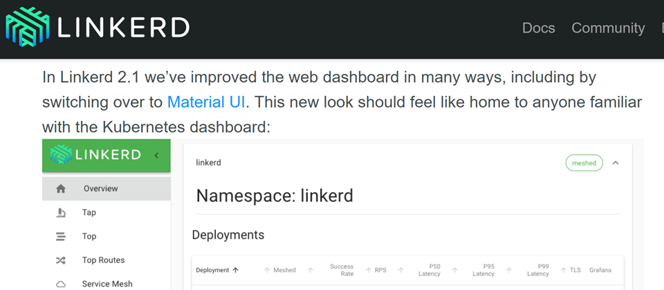Click the Deployments section heading
This screenshot has height=290, width=664.
[x=228, y=235]
